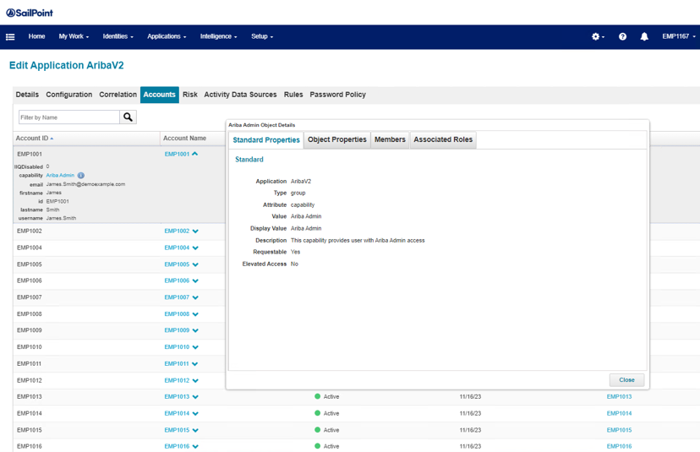Image resolution: width=700 pixels, height=452 pixels.
Task: Open the Setup menu
Action: (x=262, y=36)
